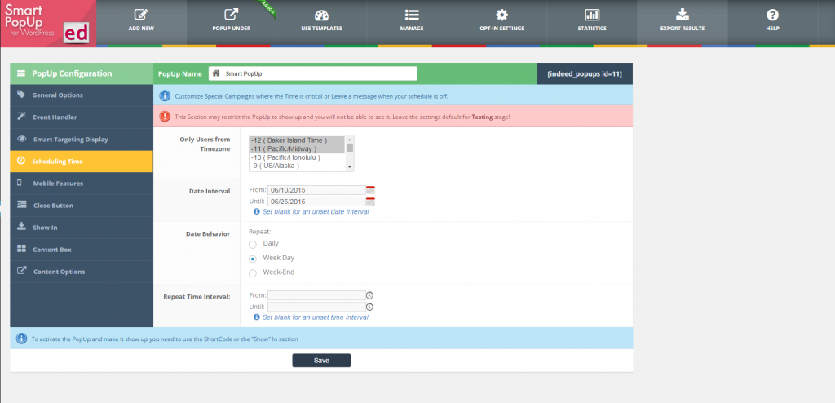Select -9 US/Alaska timezone
Image resolution: width=835 pixels, height=403 pixels.
(297, 166)
